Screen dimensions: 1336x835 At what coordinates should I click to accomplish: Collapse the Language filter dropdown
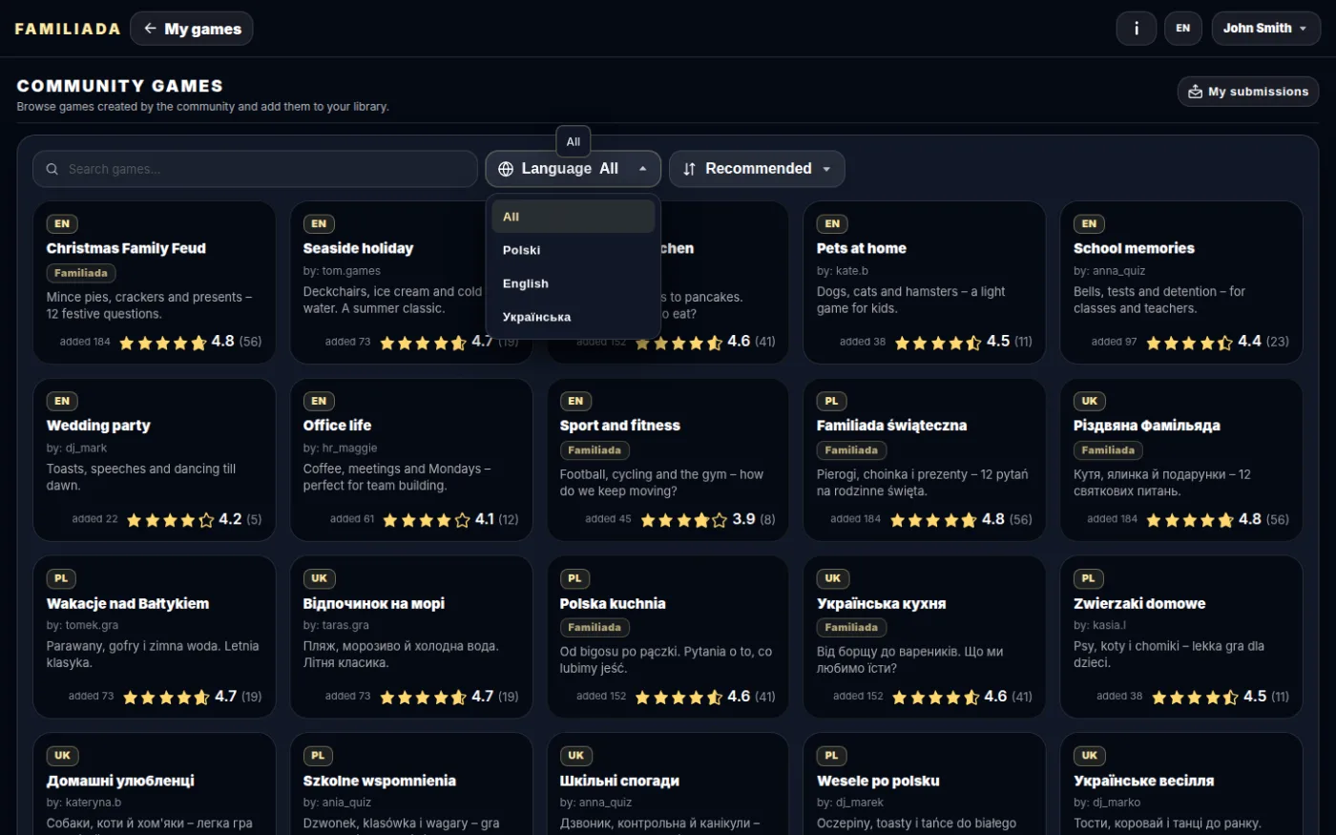tap(573, 169)
